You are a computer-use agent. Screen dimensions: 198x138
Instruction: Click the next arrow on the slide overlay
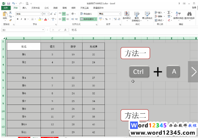pos(193,72)
